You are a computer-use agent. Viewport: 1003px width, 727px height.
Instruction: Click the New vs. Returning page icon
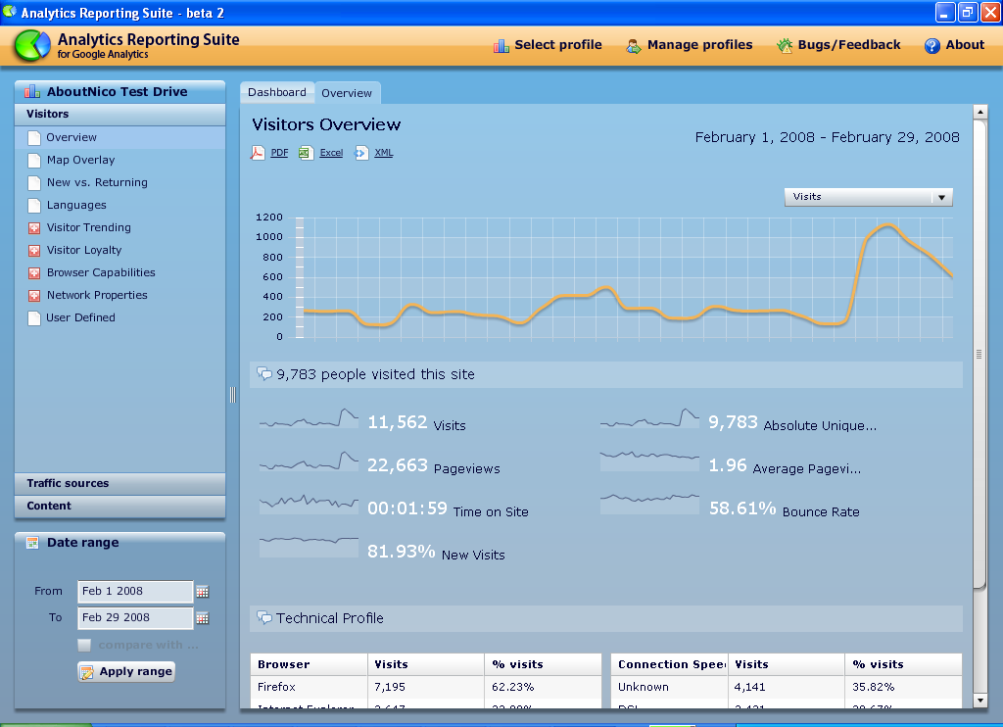pyautogui.click(x=34, y=183)
